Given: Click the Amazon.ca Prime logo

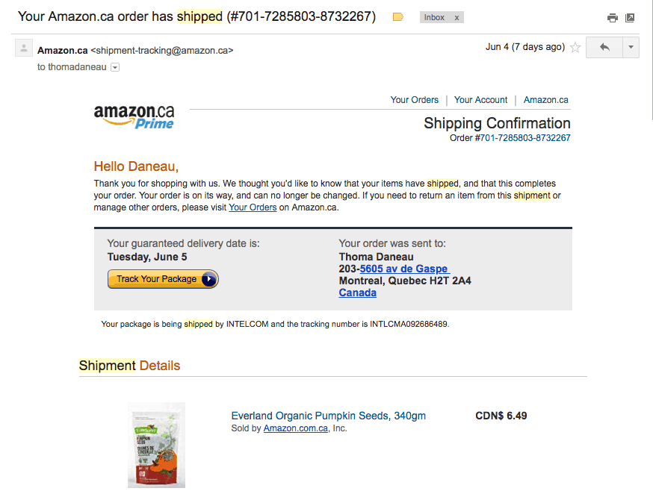Looking at the screenshot, I should 134,116.
